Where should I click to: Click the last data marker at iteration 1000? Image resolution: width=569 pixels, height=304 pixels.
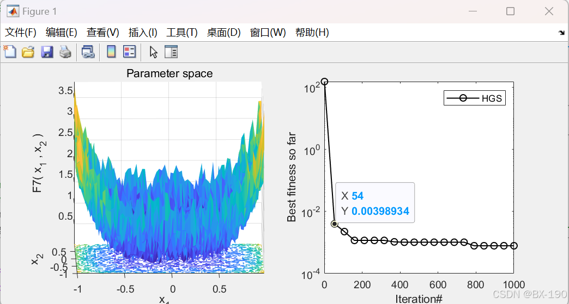click(514, 246)
